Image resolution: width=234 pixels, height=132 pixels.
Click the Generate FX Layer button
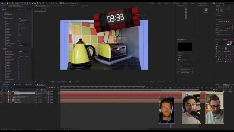pyautogui.click(x=185, y=72)
